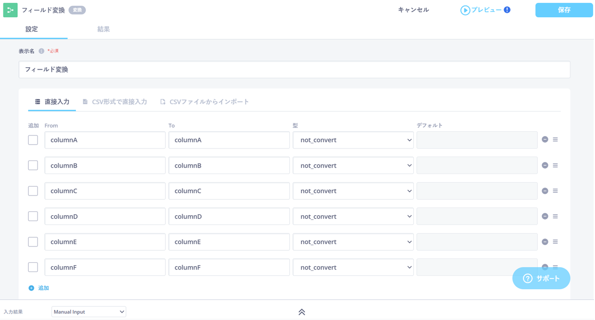Image resolution: width=595 pixels, height=320 pixels.
Task: Click the reorder handle on columnD row
Action: 555,216
